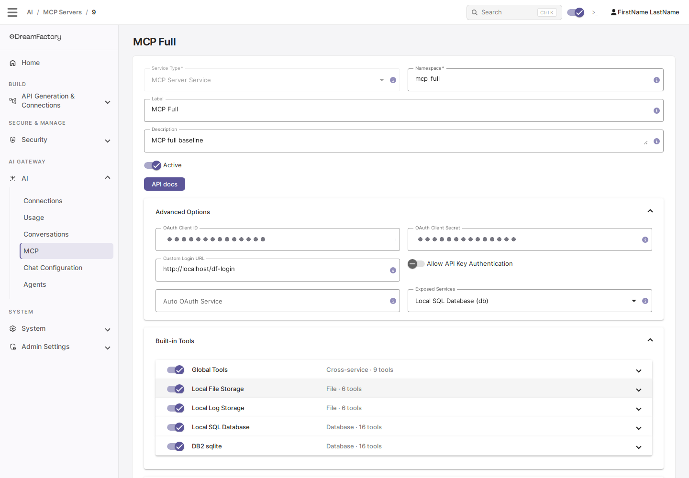
Task: Expand the System sidebar section
Action: click(x=108, y=330)
